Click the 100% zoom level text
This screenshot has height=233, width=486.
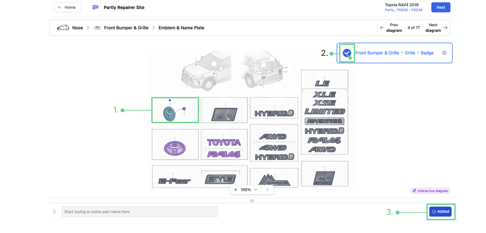(246, 190)
